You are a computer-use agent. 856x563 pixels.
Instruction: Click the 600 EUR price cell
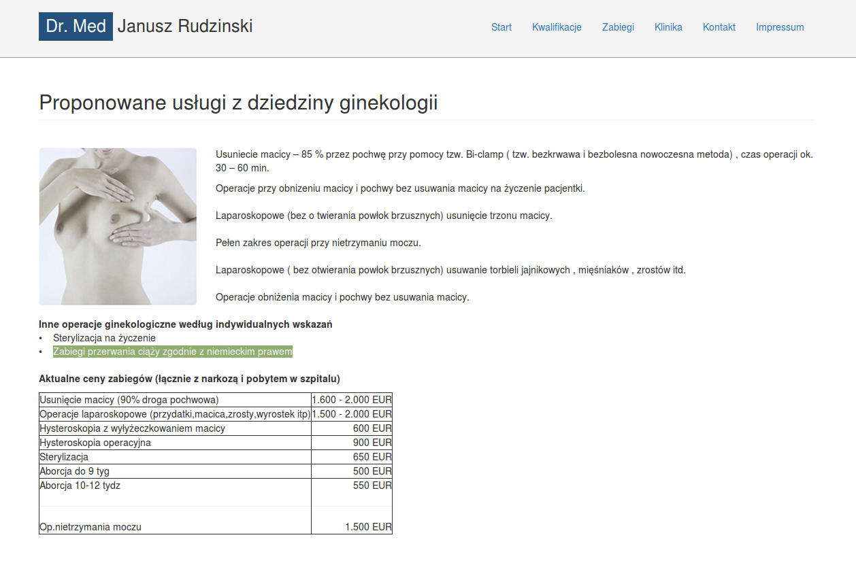[x=352, y=428]
